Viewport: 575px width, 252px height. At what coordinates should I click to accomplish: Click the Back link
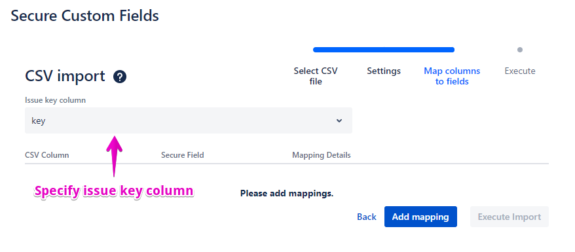click(x=366, y=217)
